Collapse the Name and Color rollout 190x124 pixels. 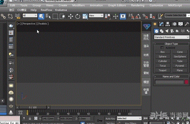(x=171, y=77)
